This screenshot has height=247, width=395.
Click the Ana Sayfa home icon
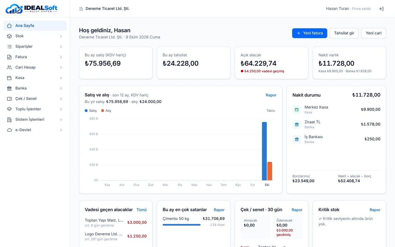point(9,26)
